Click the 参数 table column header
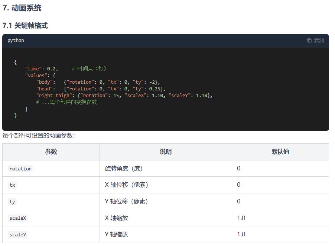Screen dimensions: 335x246 (51, 152)
